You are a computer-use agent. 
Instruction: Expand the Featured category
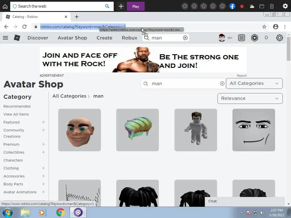tap(43, 122)
